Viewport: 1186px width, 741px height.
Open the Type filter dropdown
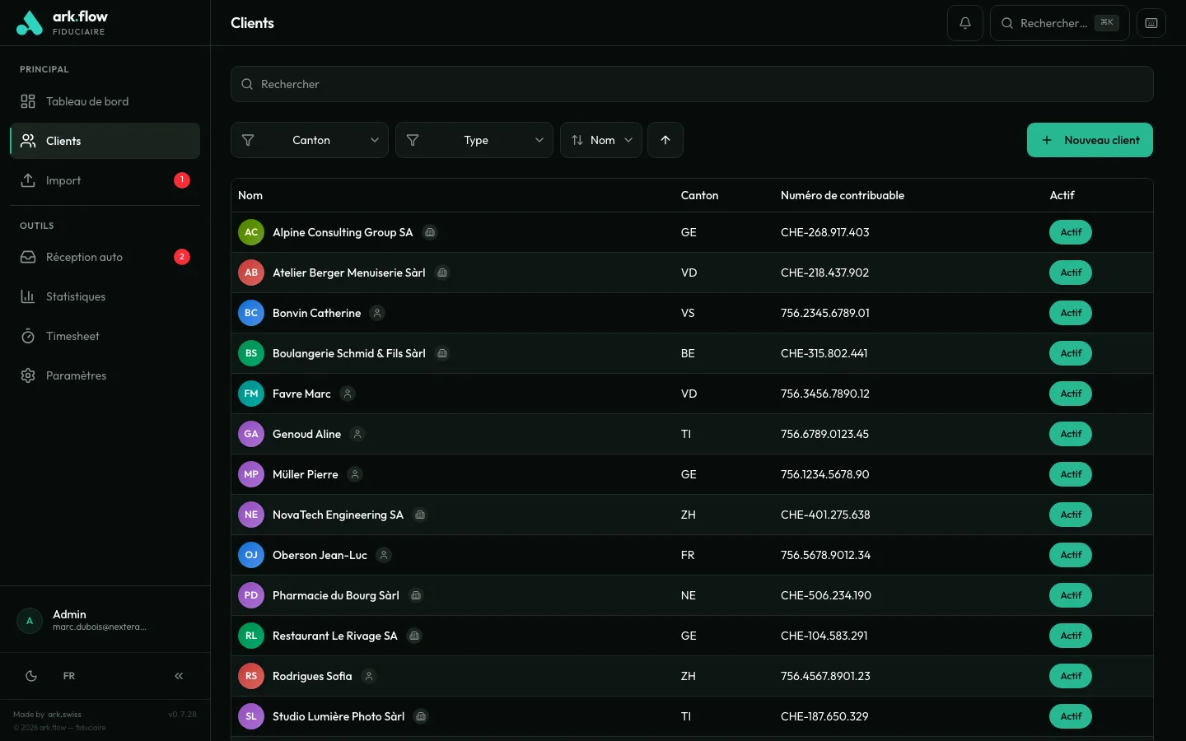point(474,140)
